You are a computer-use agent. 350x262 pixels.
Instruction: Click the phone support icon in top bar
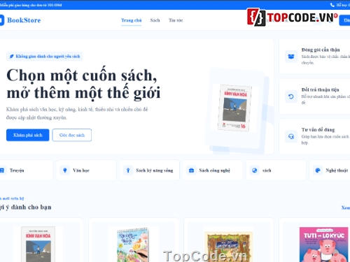[x=332, y=5]
